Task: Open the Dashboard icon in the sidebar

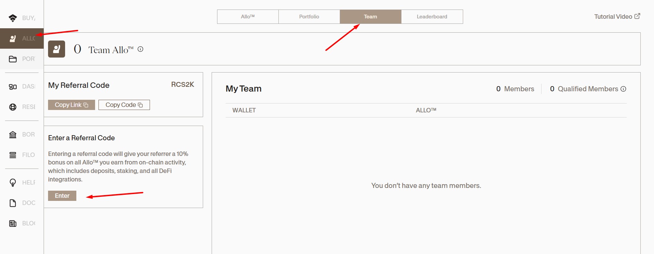Action: click(13, 87)
